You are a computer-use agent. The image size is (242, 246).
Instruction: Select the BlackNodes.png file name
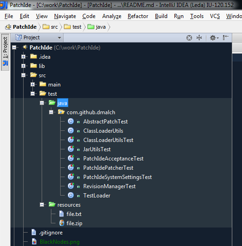coord(60,242)
